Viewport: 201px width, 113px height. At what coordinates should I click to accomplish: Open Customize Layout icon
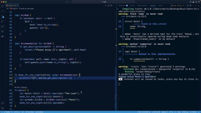click(x=199, y=2)
